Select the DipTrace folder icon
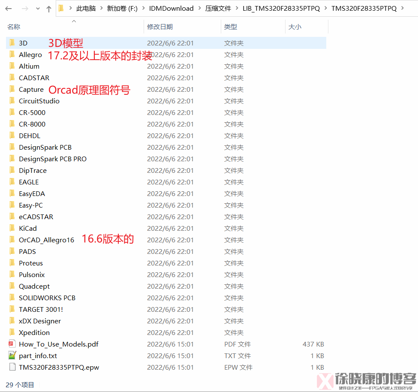418x392 pixels. point(12,170)
